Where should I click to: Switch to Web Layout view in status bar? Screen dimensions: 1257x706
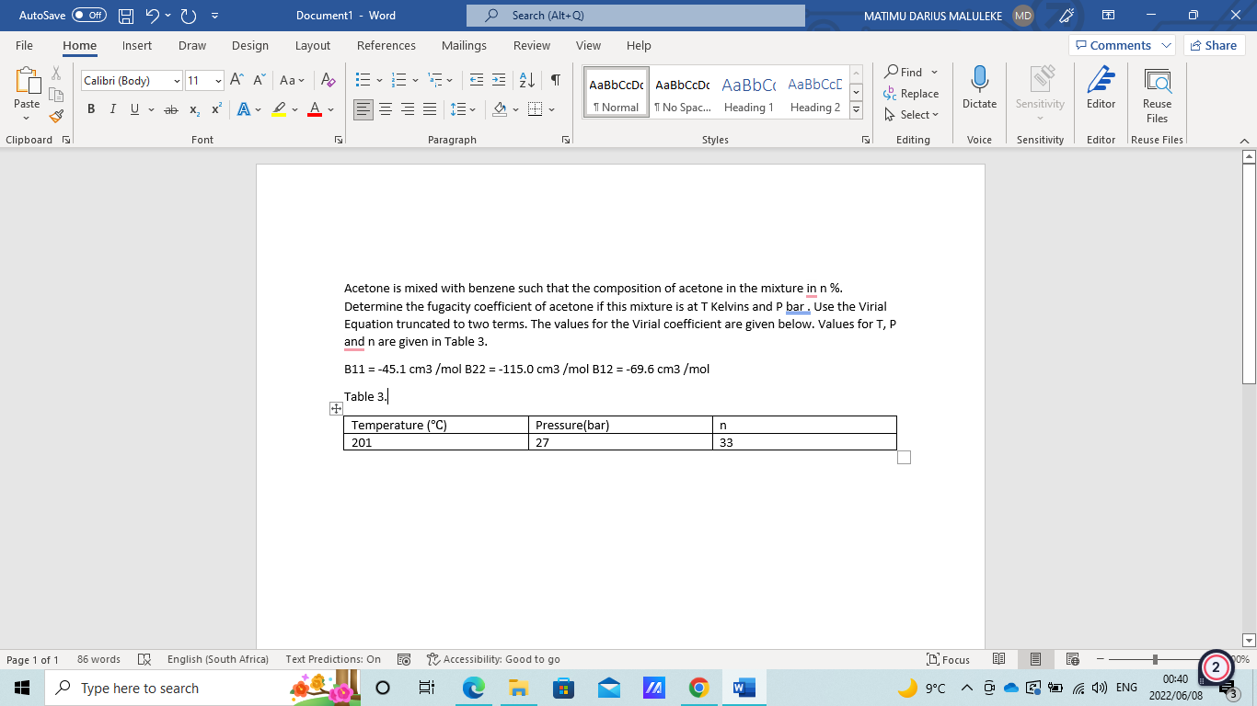(1071, 659)
